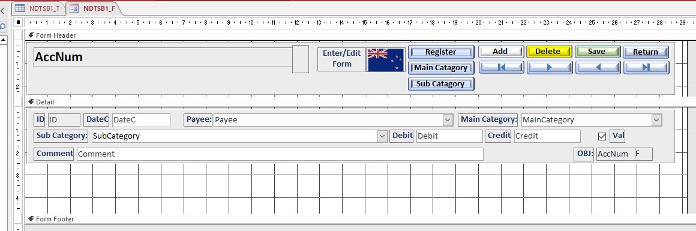Select the AccNum box next to OBJ

616,154
